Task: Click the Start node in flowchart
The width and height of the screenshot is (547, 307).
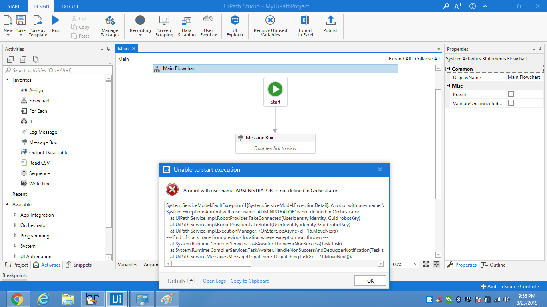Action: pos(276,92)
